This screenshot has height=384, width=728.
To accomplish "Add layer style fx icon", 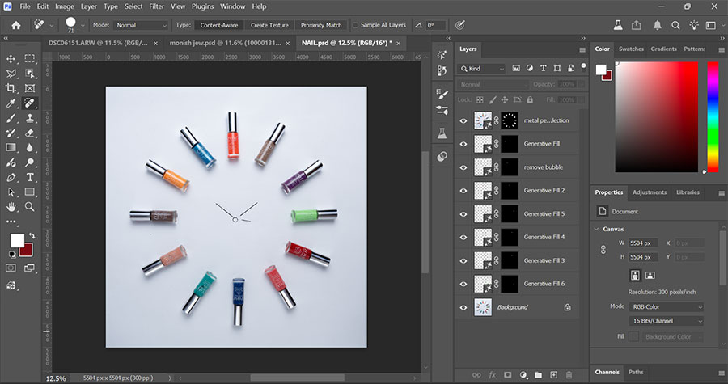I will pos(492,375).
